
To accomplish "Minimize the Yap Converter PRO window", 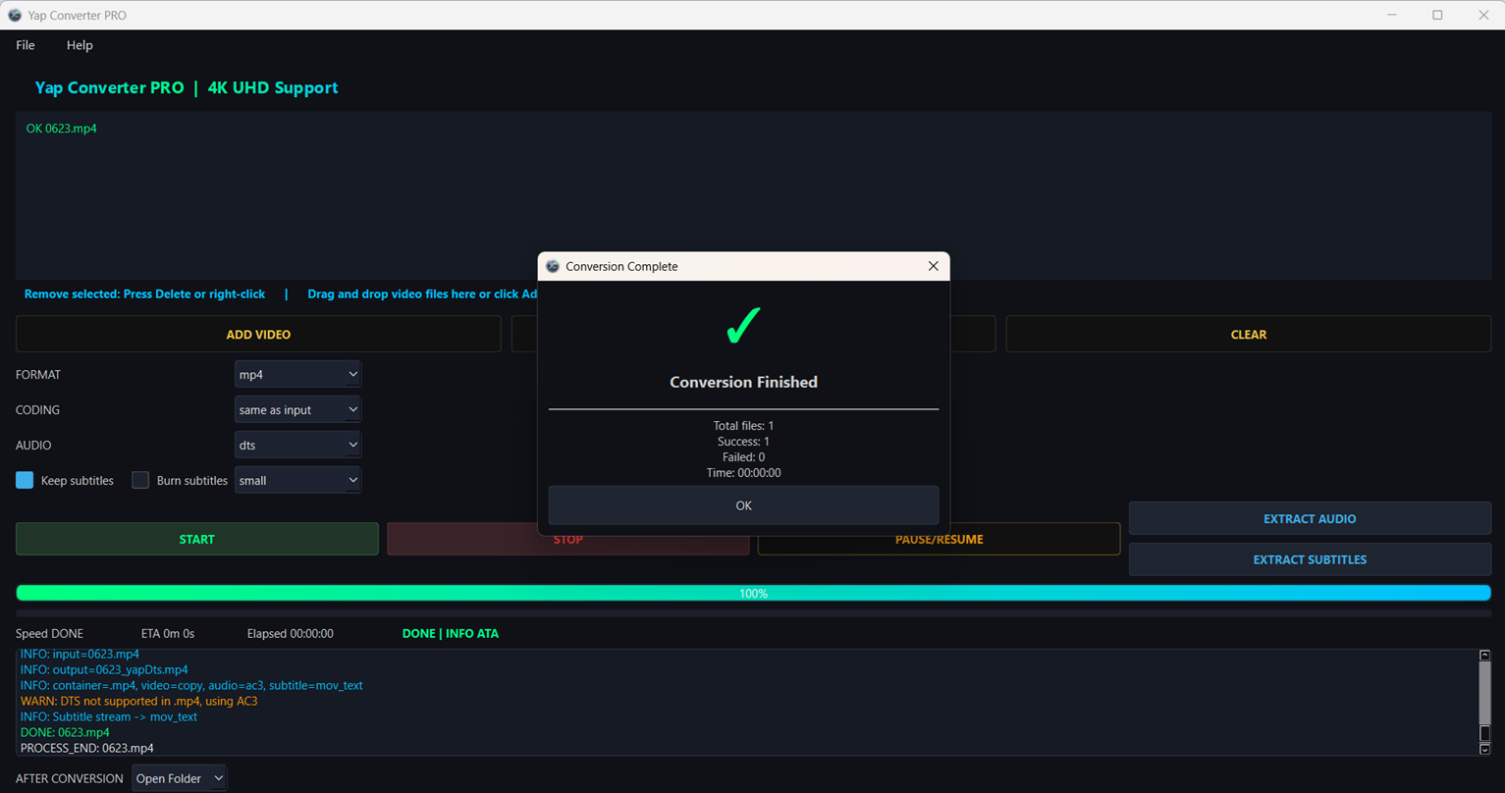I will coord(1392,15).
